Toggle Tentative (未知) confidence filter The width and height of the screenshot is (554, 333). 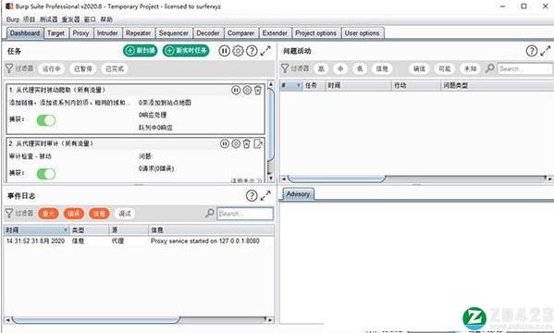(x=470, y=68)
